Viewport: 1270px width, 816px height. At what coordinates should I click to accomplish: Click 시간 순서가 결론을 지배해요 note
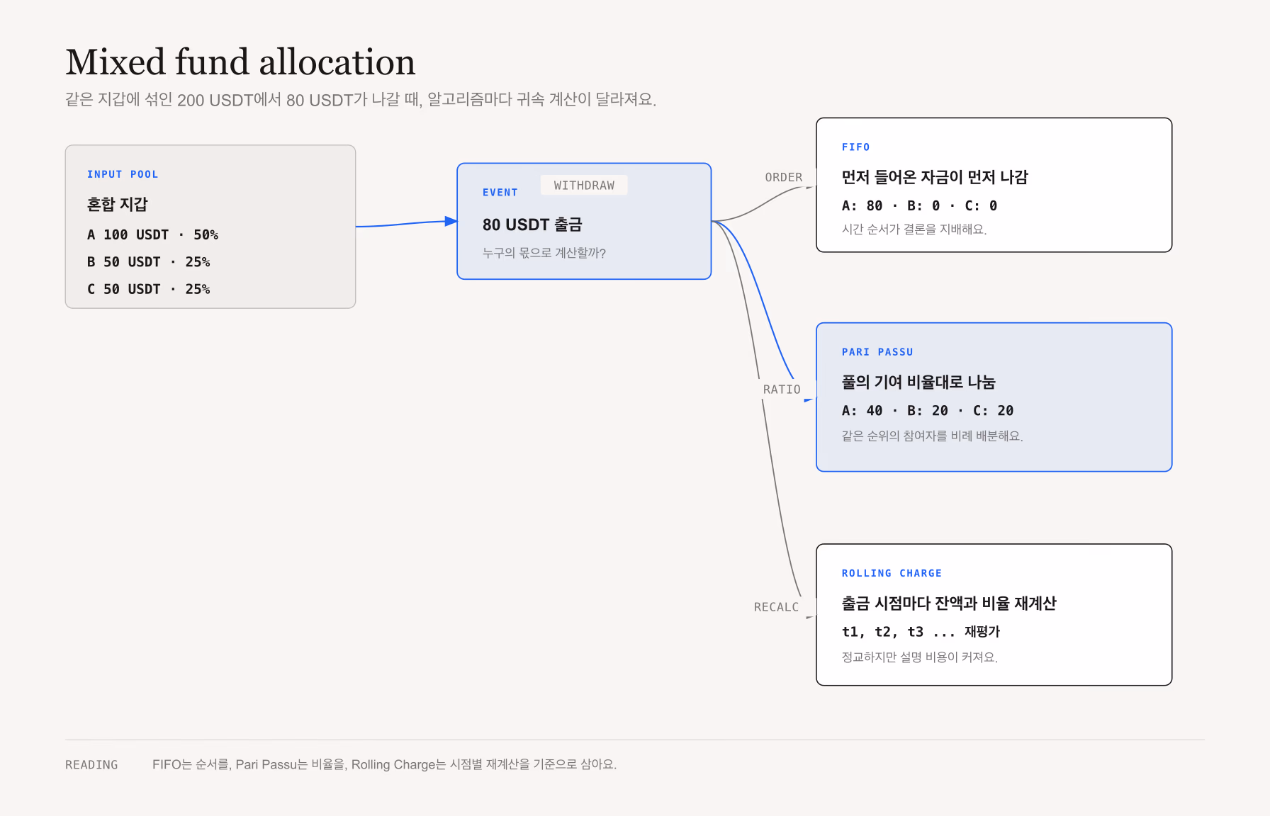[914, 229]
